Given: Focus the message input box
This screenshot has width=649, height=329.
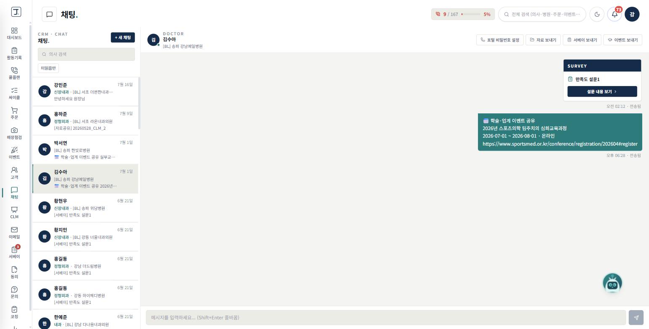Looking at the screenshot, I should click(386, 317).
